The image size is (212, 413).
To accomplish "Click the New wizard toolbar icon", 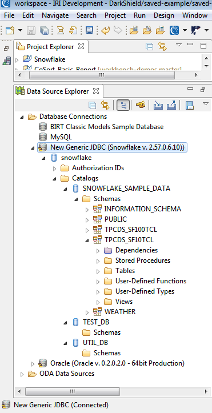I will [x=10, y=30].
